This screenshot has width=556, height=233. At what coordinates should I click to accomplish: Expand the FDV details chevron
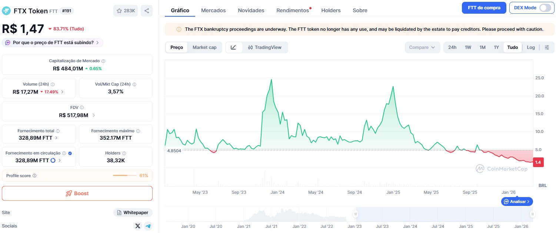click(x=94, y=115)
